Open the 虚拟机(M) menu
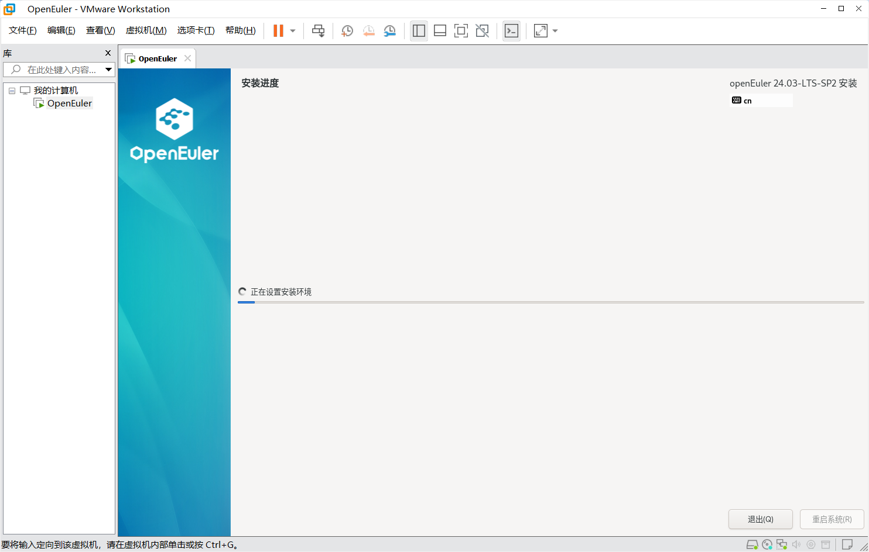The height and width of the screenshot is (552, 869). pyautogui.click(x=146, y=30)
